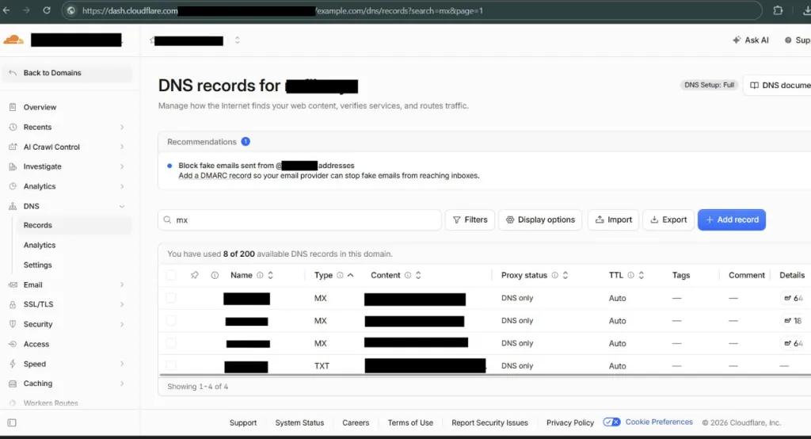Click the browser forward arrow
The width and height of the screenshot is (811, 439).
26,10
